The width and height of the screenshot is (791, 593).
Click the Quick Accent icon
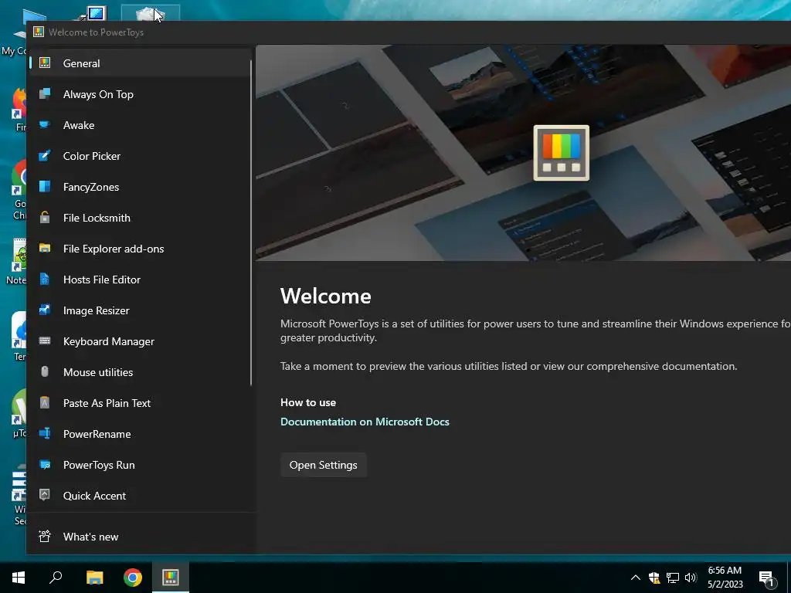click(x=45, y=495)
